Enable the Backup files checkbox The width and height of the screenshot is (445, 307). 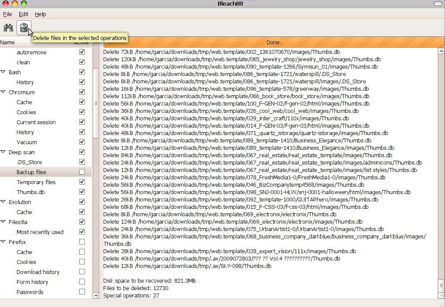(x=82, y=172)
